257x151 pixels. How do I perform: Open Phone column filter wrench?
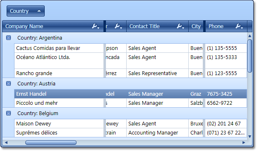[239, 26]
